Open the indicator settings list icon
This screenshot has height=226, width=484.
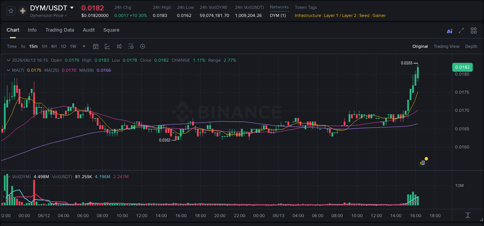(x=131, y=46)
